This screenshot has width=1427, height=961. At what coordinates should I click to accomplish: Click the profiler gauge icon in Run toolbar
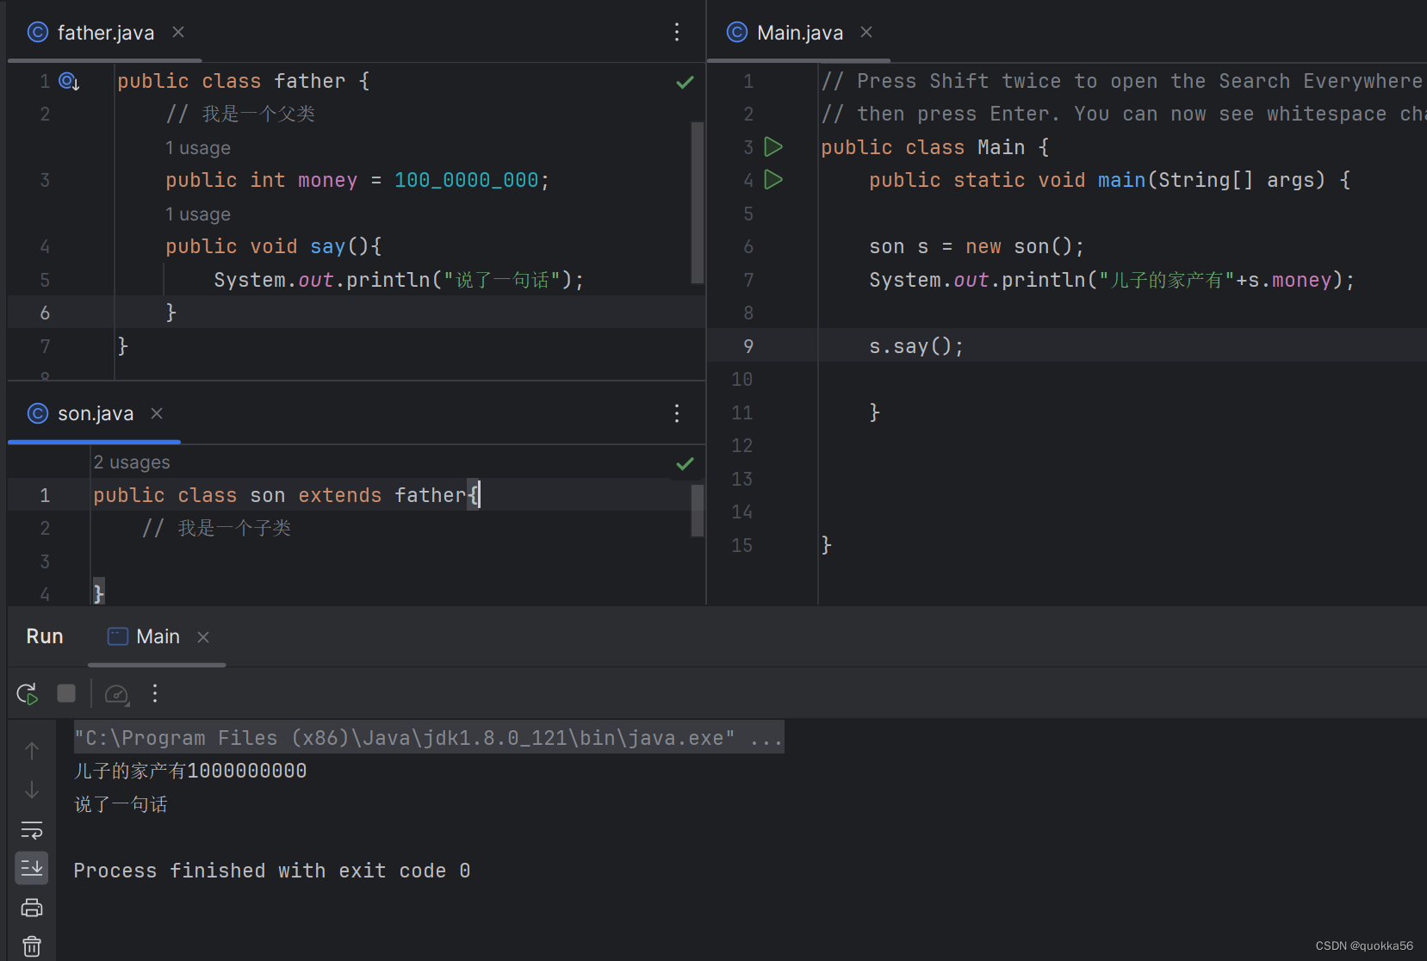116,694
